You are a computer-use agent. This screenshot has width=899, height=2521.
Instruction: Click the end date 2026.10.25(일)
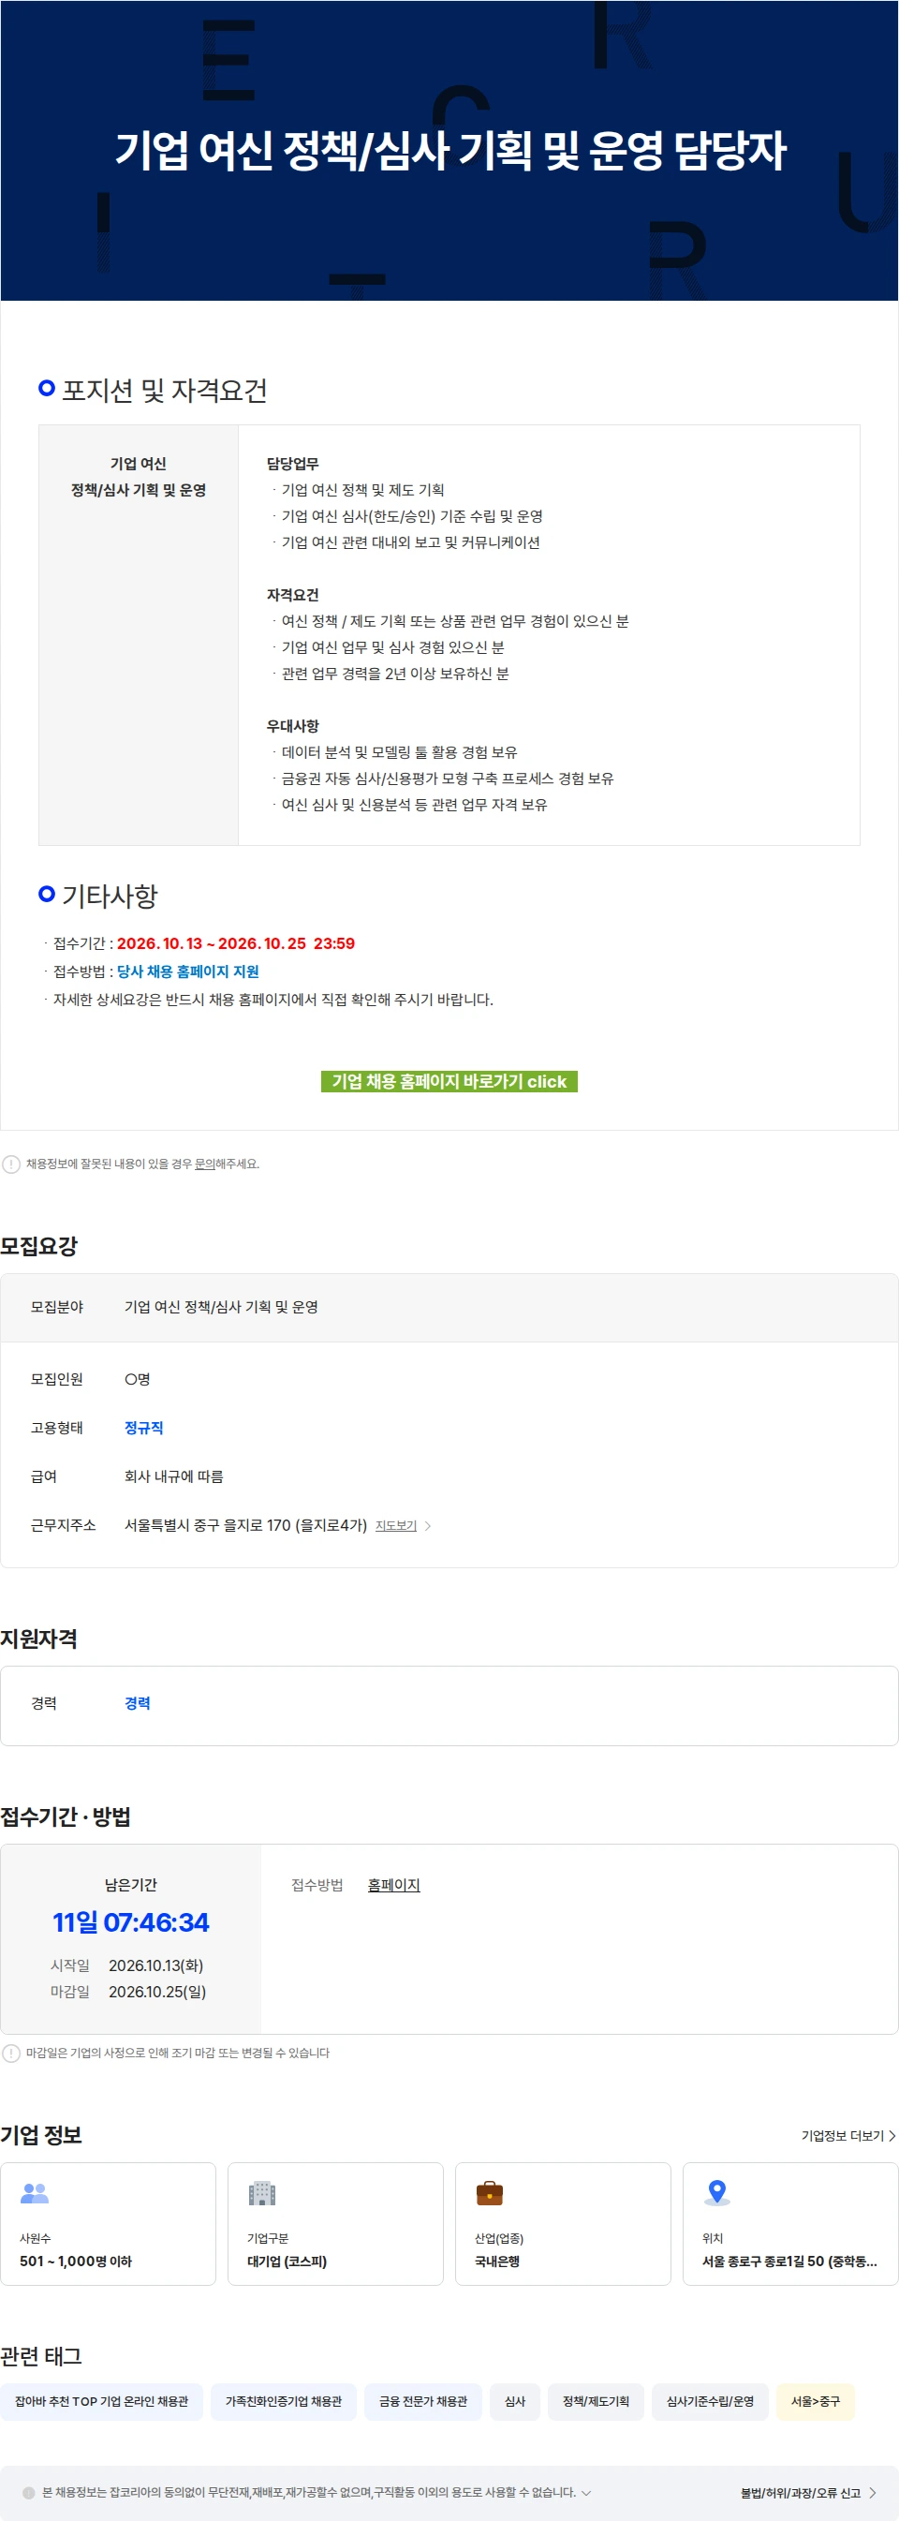[x=157, y=1992]
